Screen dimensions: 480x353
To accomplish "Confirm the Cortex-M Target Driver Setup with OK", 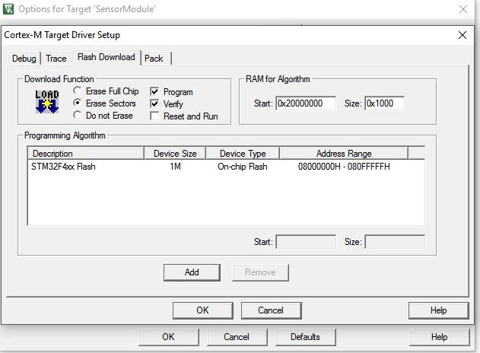I will point(202,310).
